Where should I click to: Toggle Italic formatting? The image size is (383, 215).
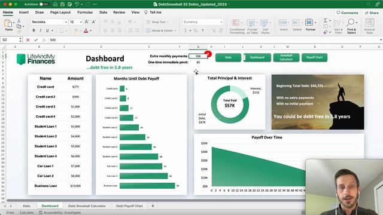pyautogui.click(x=41, y=30)
